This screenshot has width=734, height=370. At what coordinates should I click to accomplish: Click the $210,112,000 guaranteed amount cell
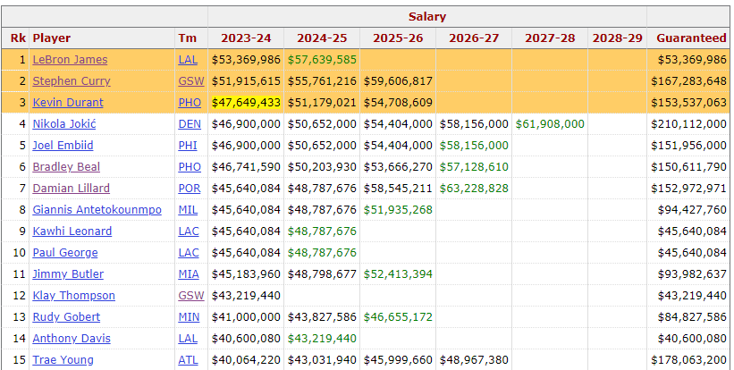[691, 124]
